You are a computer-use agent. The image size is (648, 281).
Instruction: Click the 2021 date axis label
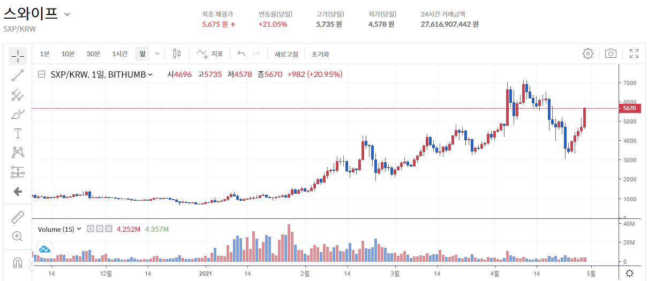(x=207, y=273)
